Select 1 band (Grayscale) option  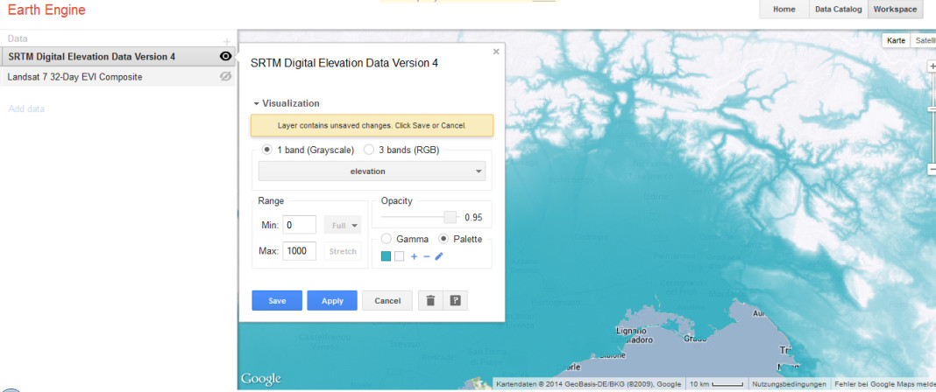267,150
